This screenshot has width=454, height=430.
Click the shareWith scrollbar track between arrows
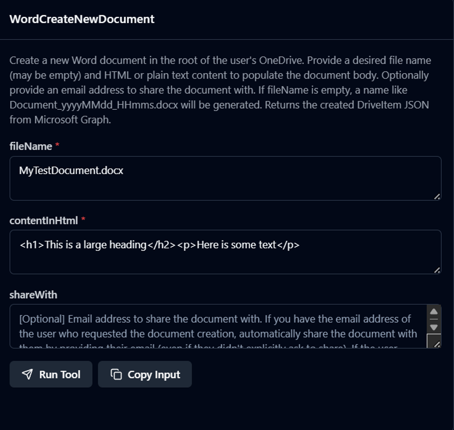coord(434,319)
